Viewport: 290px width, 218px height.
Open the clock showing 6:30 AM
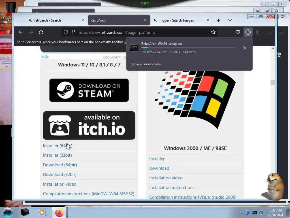click(275, 213)
